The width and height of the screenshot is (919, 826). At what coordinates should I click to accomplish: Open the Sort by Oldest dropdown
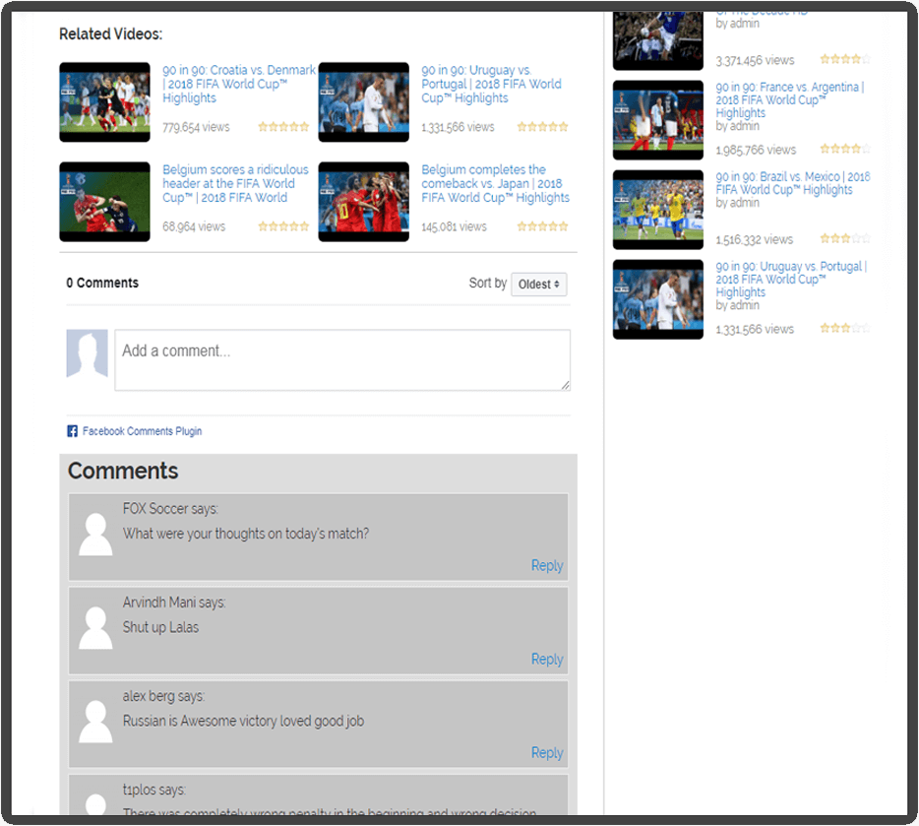point(538,285)
